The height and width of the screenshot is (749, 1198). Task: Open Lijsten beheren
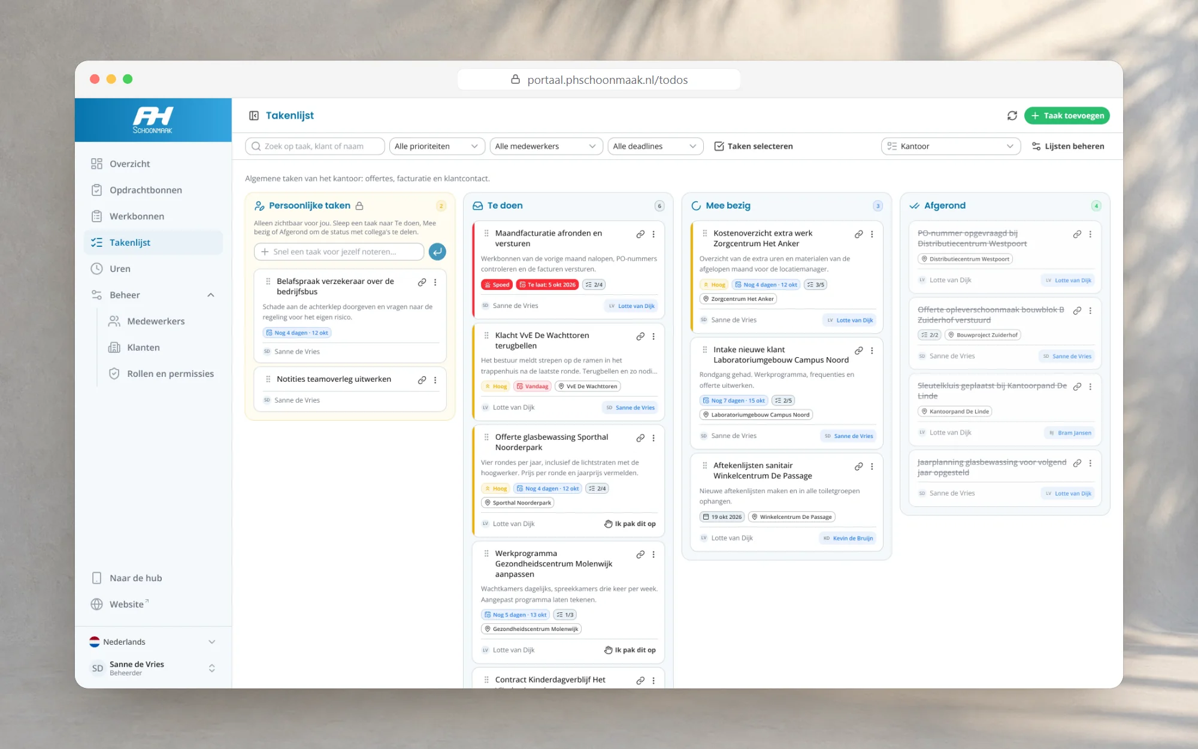(1067, 146)
